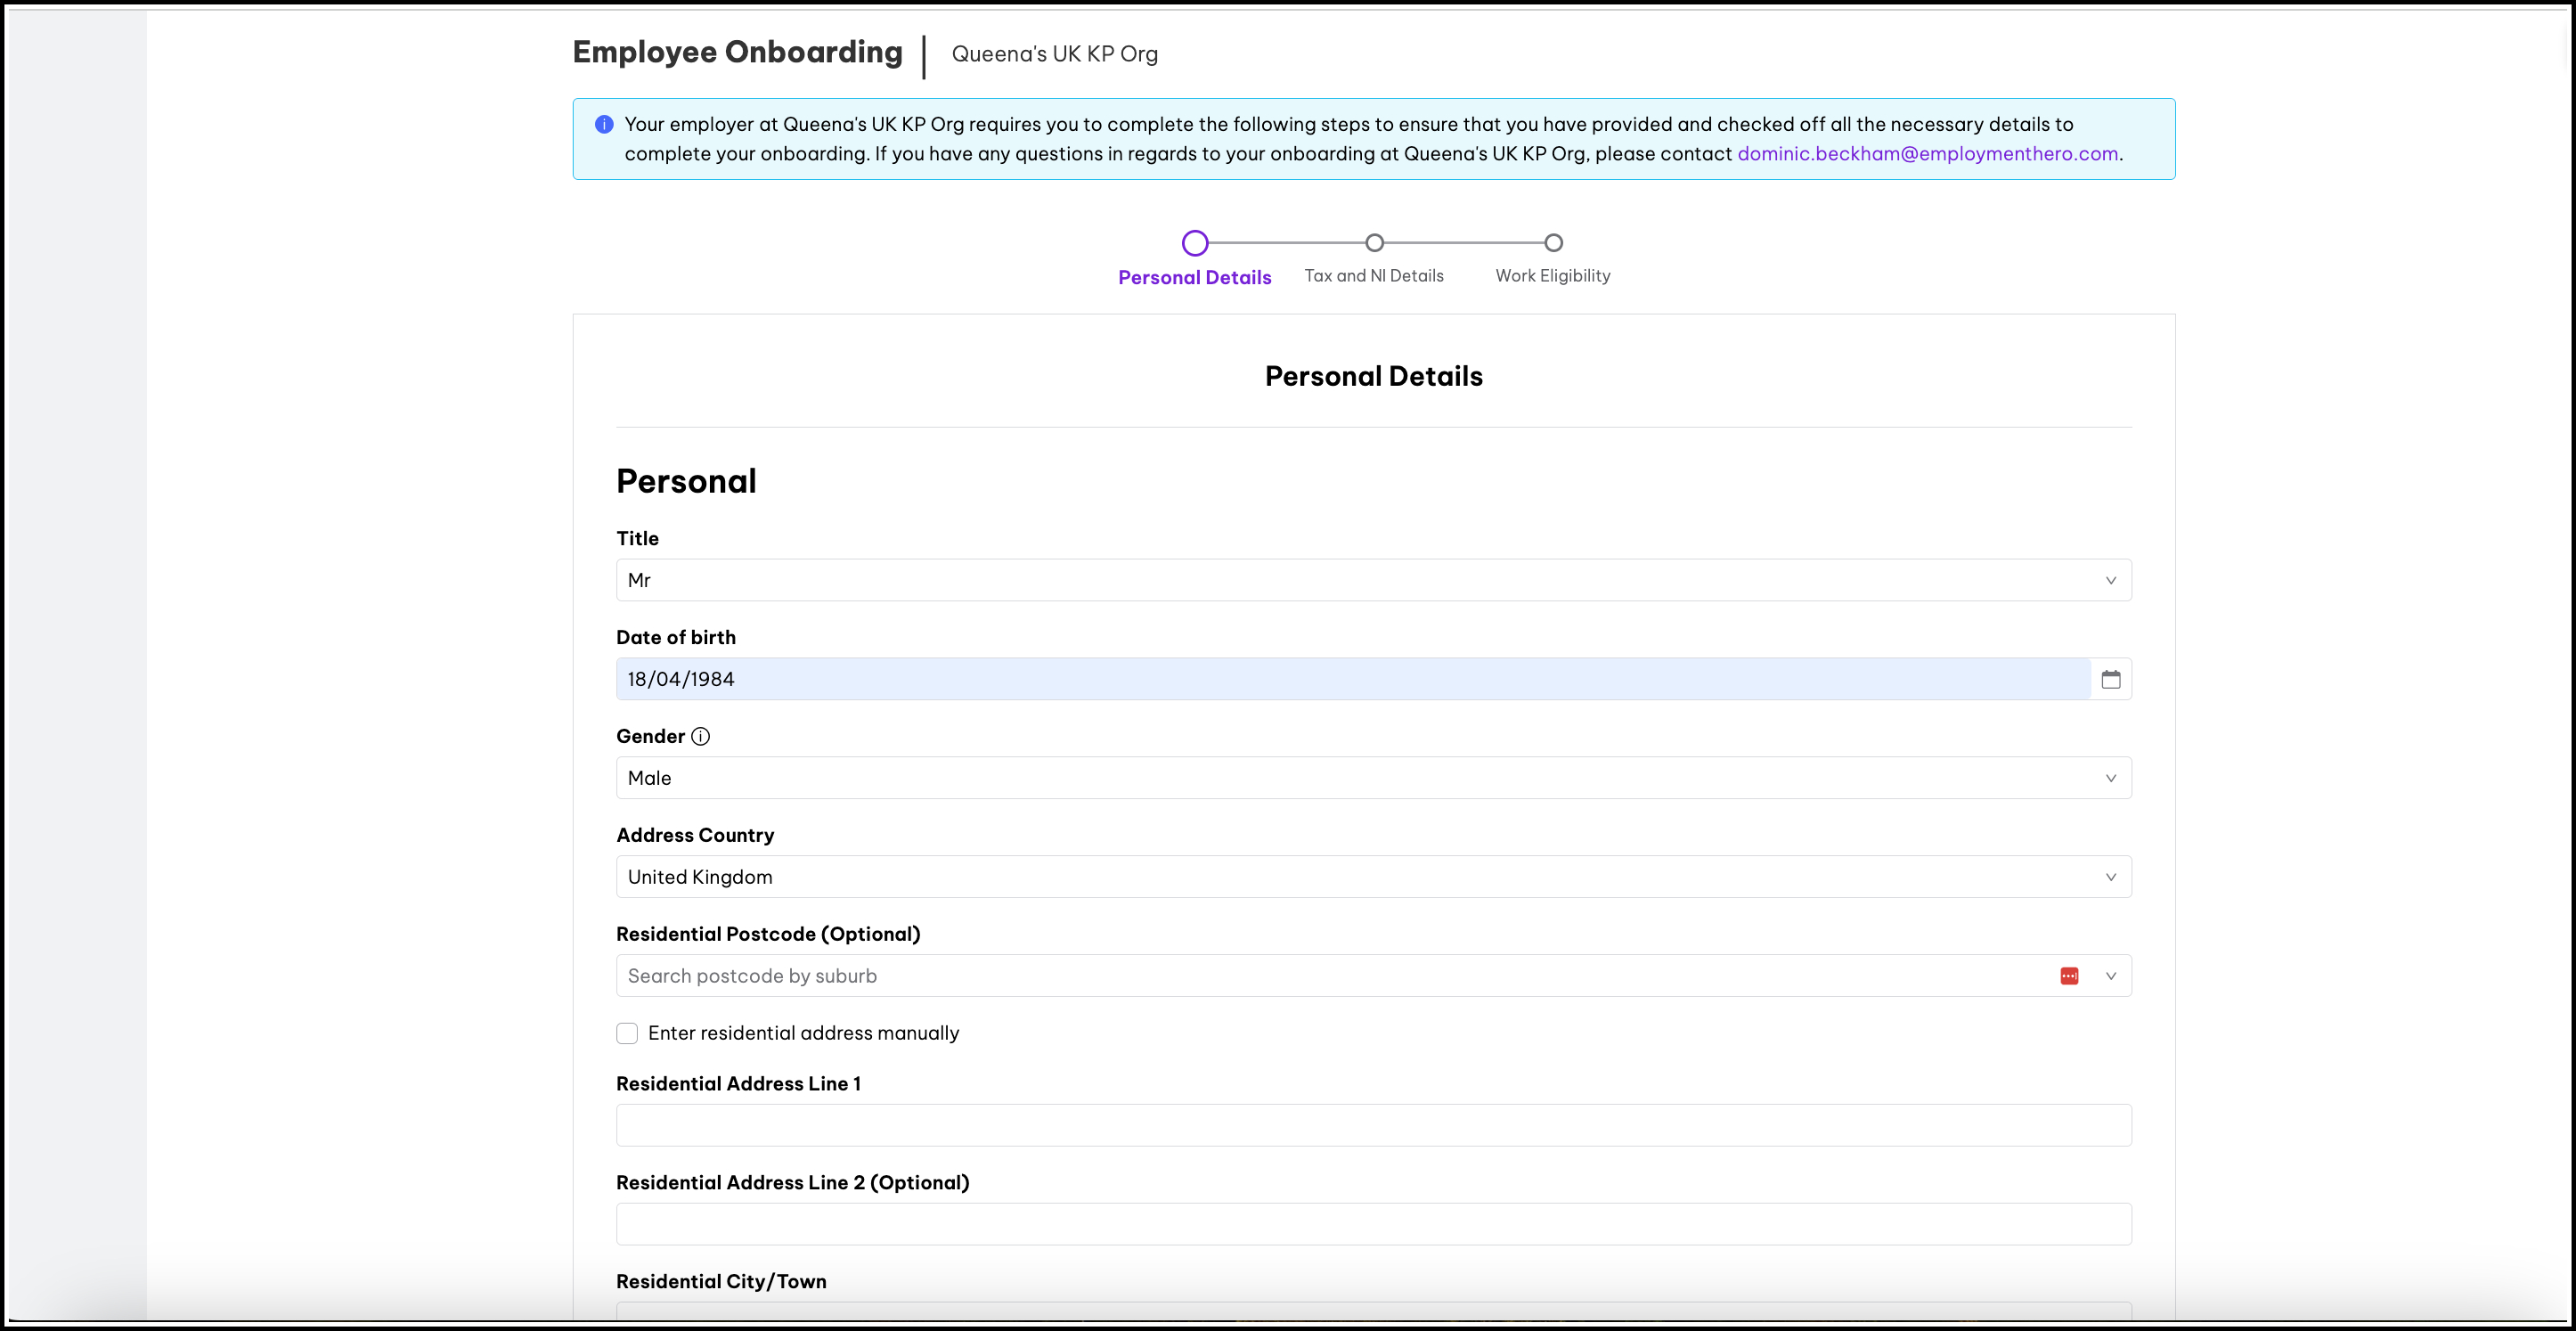Click the dominic.beckham@employmenthero.com email link
This screenshot has height=1331, width=2576.
pos(1927,154)
